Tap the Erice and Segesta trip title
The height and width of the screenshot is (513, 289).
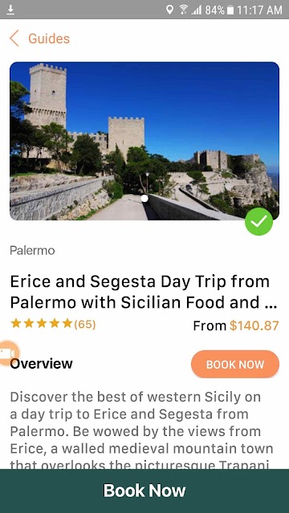pos(144,292)
